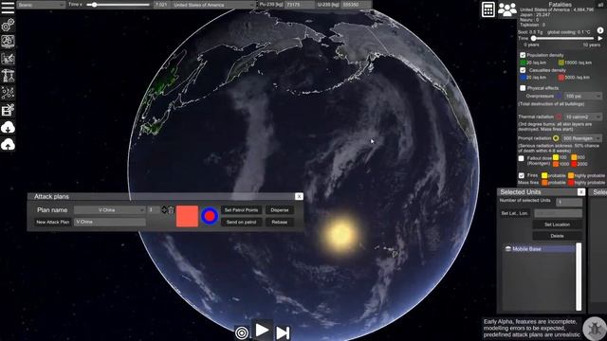This screenshot has height=341, width=607.
Task: Click the red casualties density swatch
Action: tap(561, 78)
